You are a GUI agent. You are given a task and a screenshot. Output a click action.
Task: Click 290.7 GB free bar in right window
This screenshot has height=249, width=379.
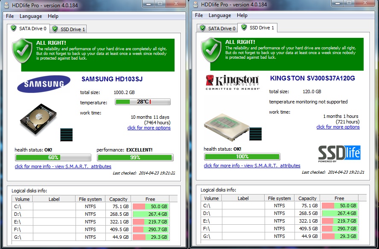[339, 229]
